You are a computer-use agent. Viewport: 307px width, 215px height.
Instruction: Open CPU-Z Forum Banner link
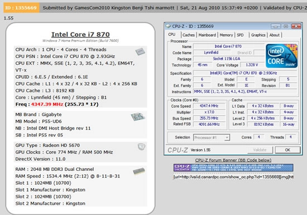(x=233, y=160)
